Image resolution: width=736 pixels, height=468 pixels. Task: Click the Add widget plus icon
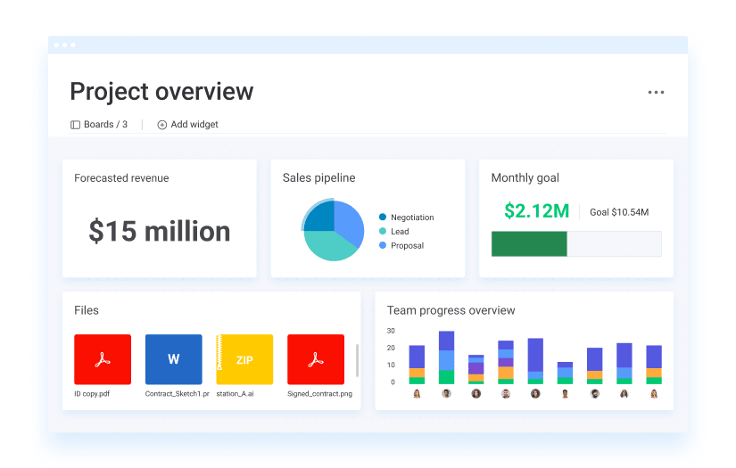[x=162, y=125]
